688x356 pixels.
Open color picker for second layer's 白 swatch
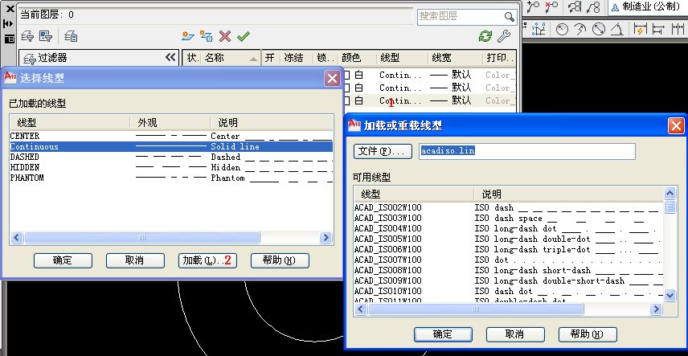click(x=353, y=88)
